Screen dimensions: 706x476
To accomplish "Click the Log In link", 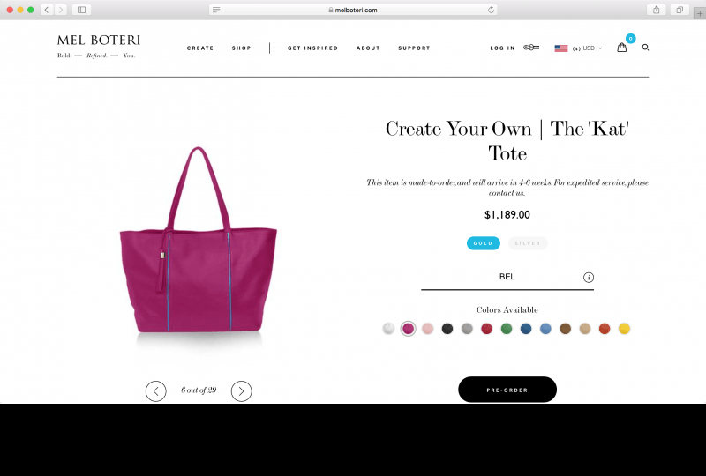I will pos(502,48).
